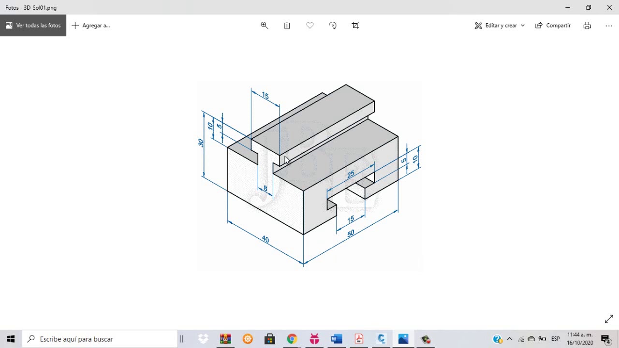Click the taskbar toolbar divider grip
Screen dimensions: 619x348
coord(181,339)
